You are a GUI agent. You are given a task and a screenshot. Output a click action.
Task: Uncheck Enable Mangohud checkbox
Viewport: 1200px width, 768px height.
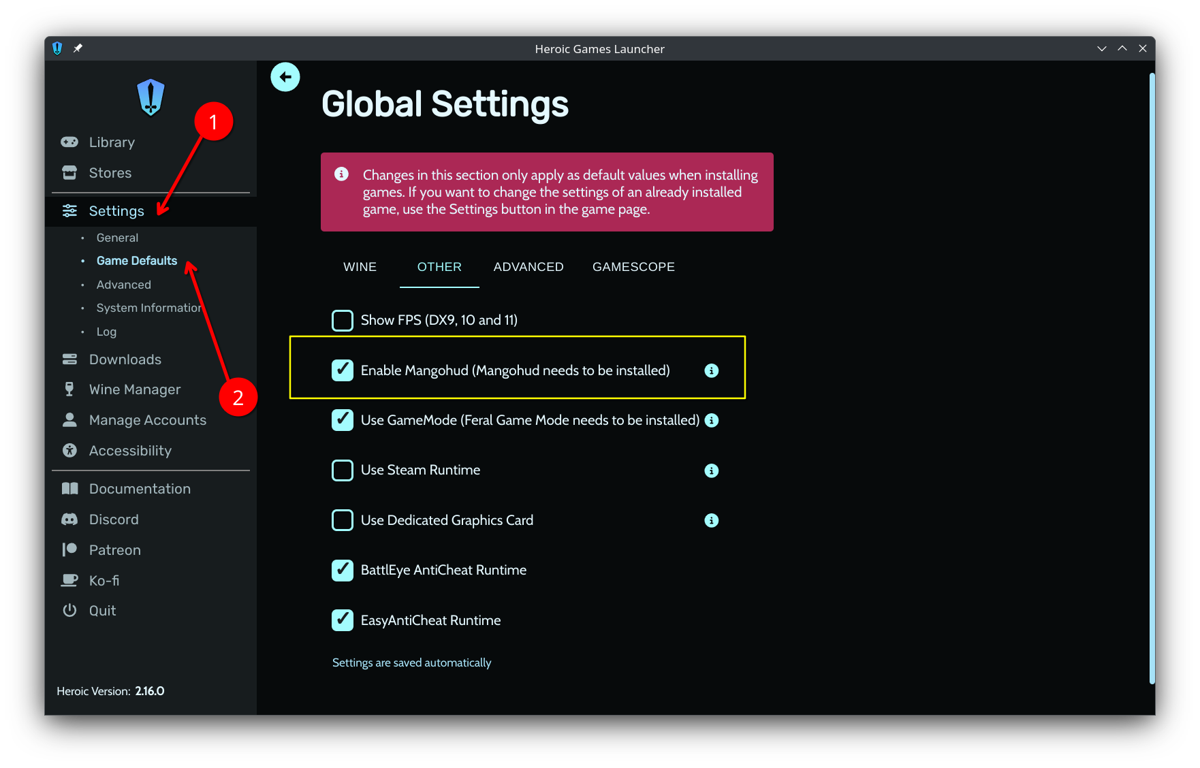343,370
